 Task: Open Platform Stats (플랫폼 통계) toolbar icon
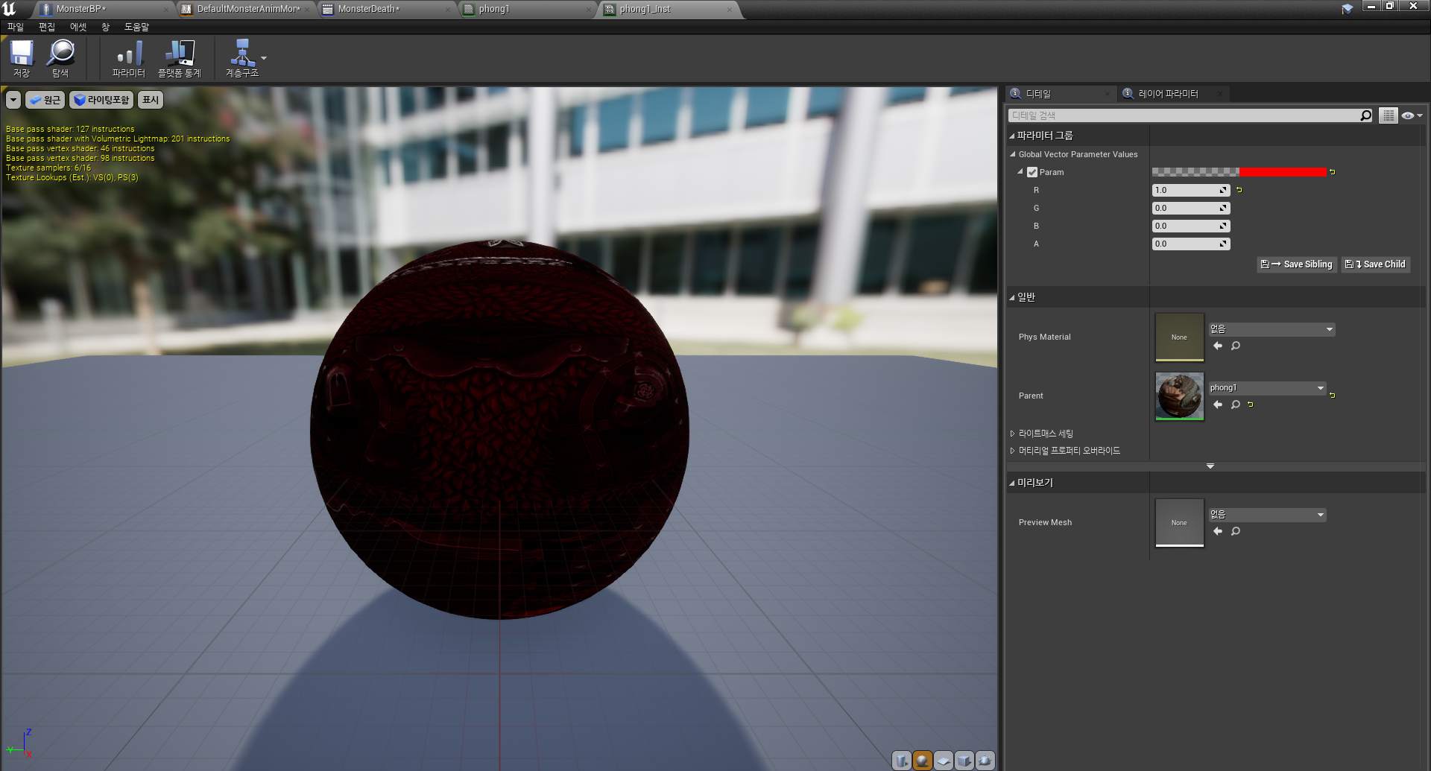(179, 58)
